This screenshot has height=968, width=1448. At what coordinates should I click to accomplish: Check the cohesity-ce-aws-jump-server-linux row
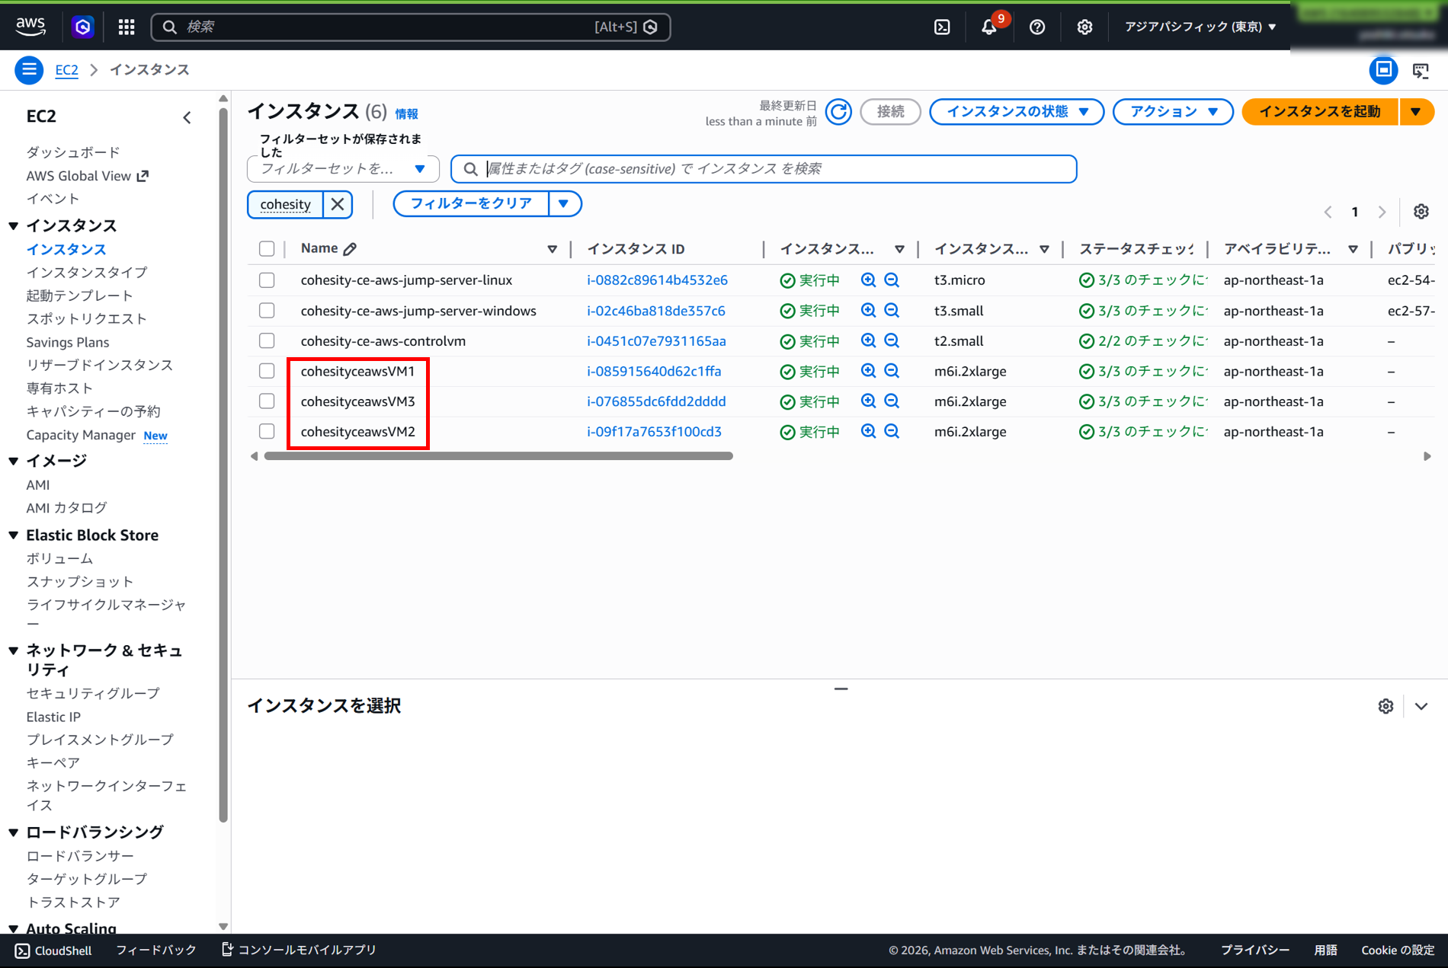(x=267, y=280)
